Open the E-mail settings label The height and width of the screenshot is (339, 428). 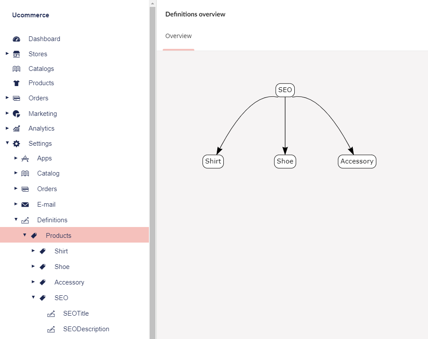46,205
